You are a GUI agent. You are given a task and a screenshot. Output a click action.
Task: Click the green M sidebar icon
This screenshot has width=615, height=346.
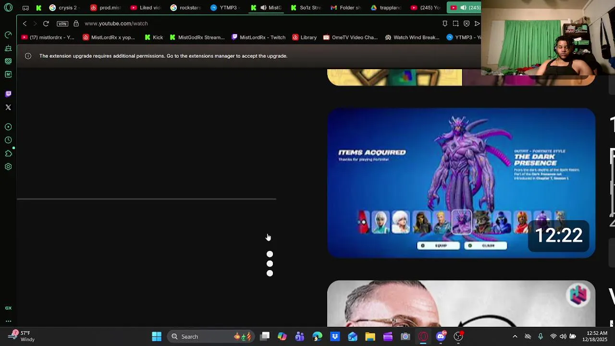click(x=8, y=74)
